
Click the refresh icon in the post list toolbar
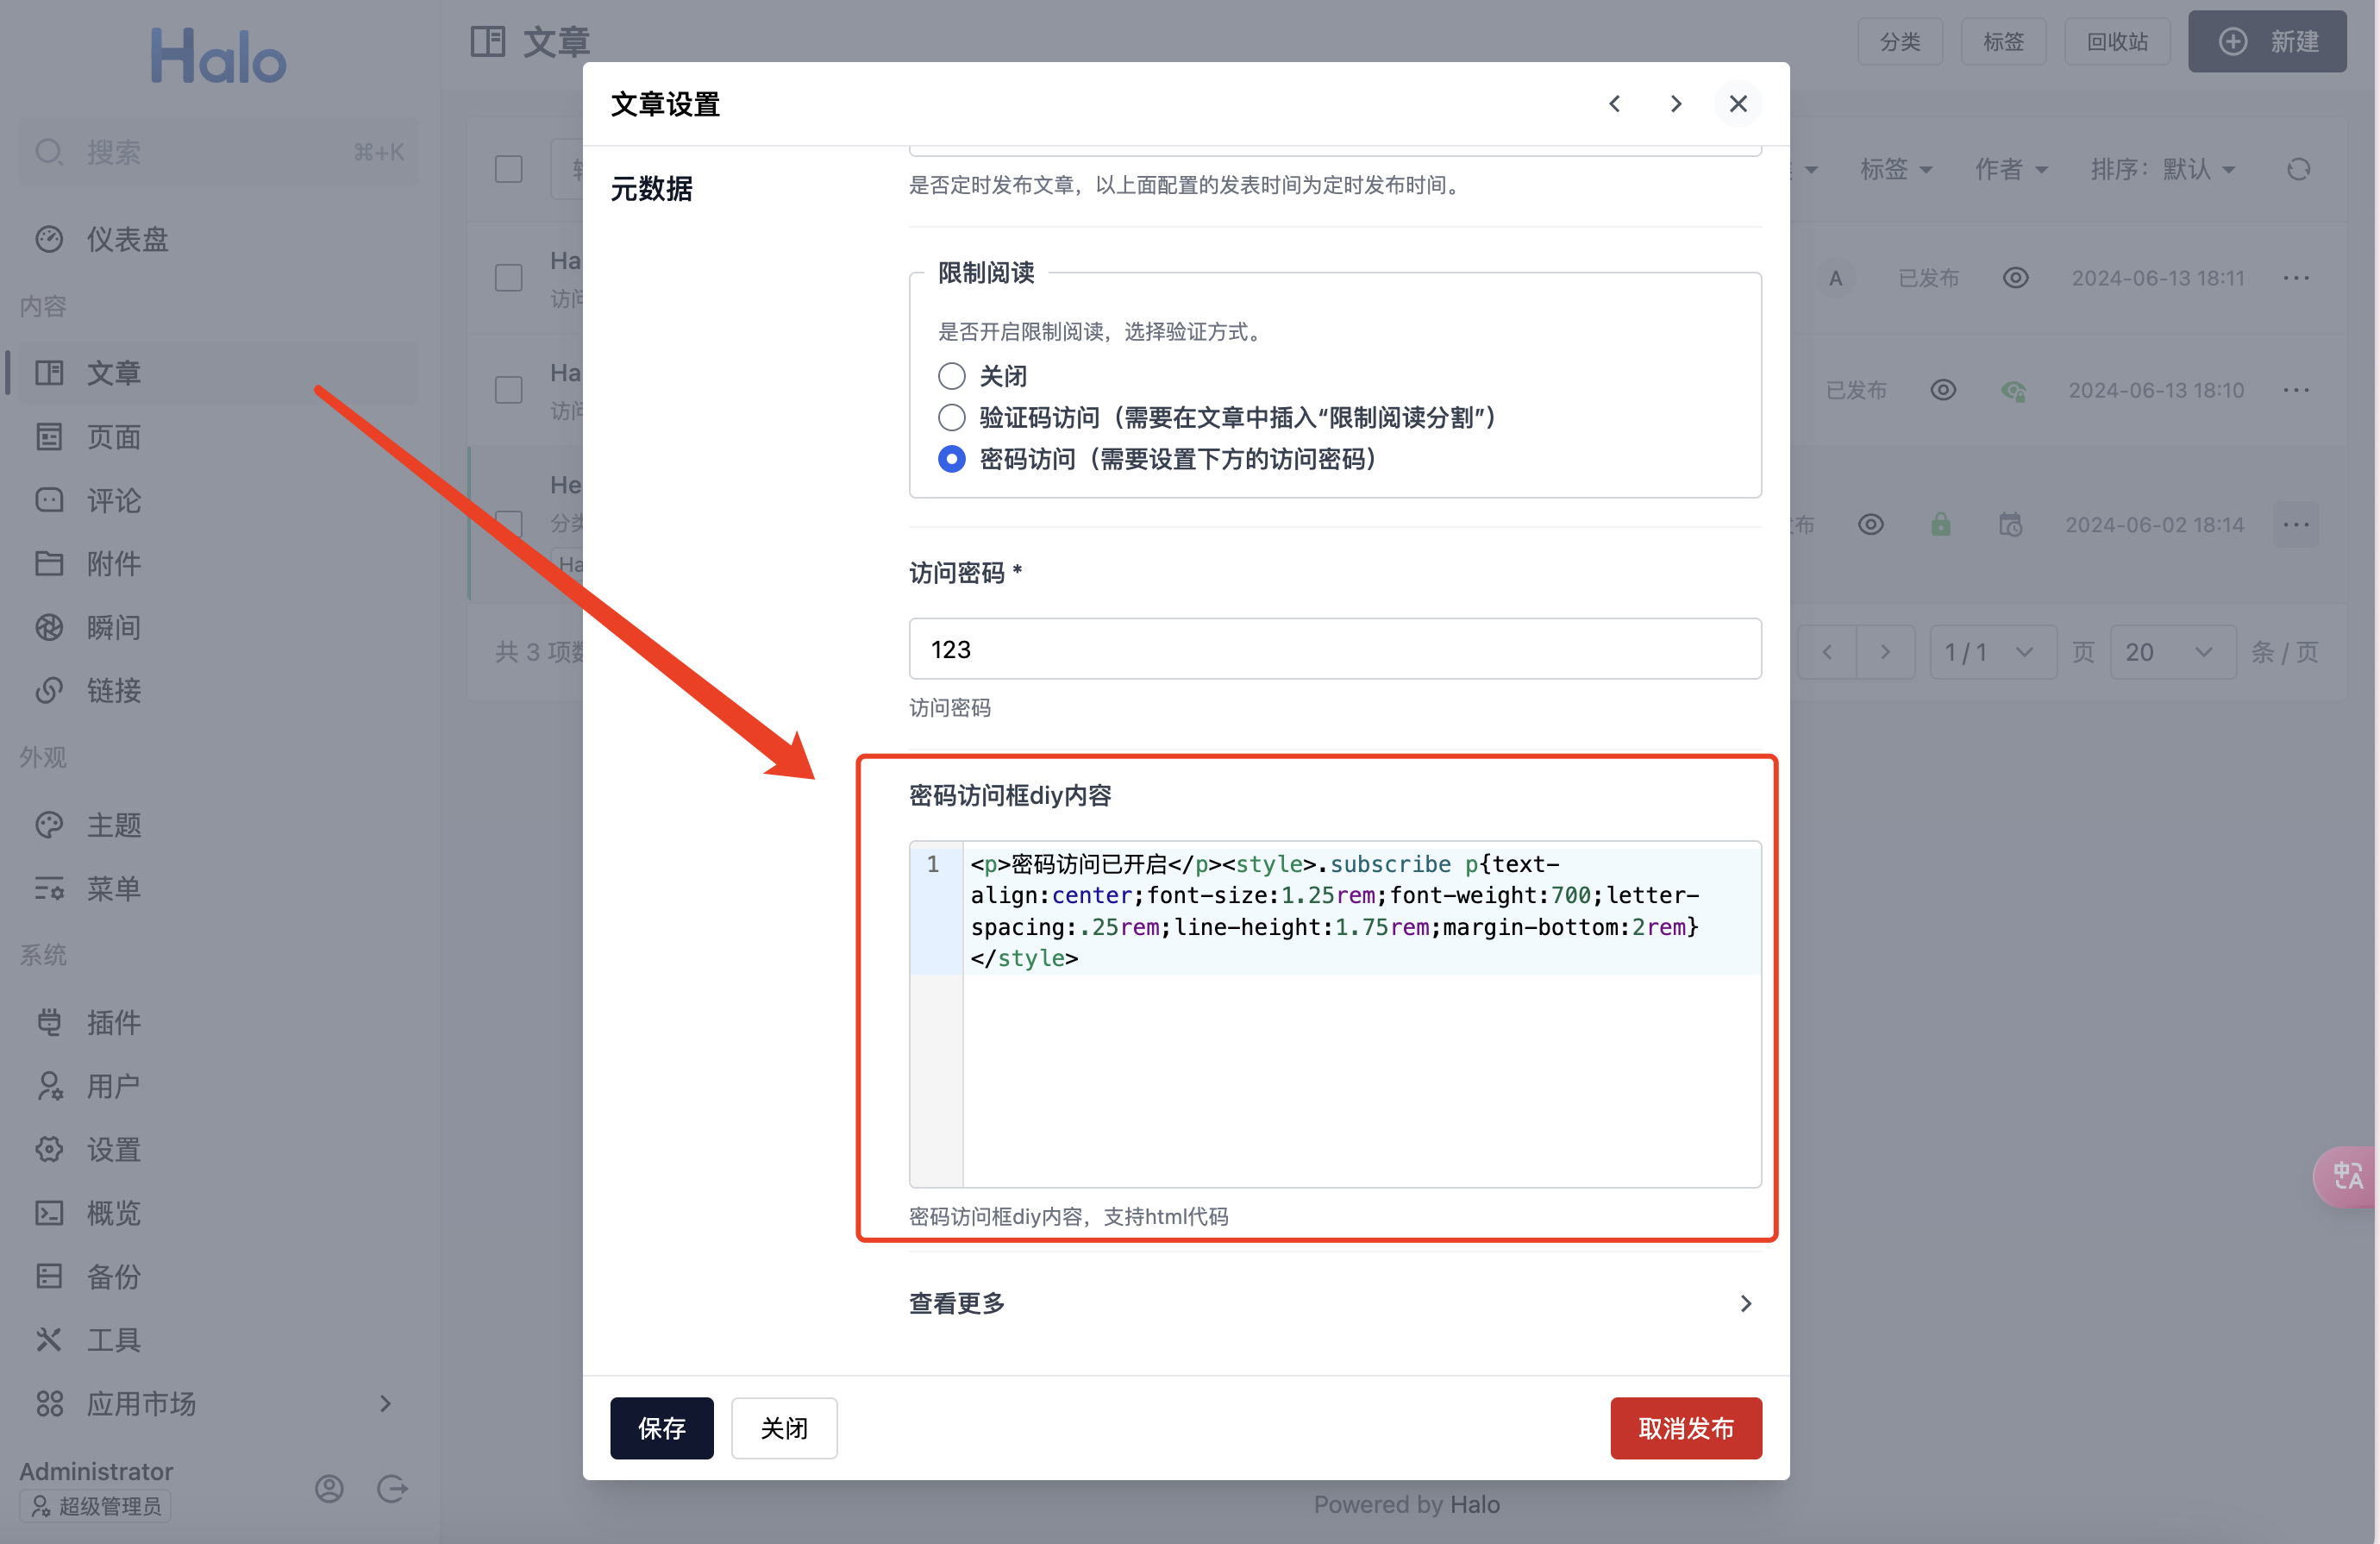click(x=2298, y=169)
